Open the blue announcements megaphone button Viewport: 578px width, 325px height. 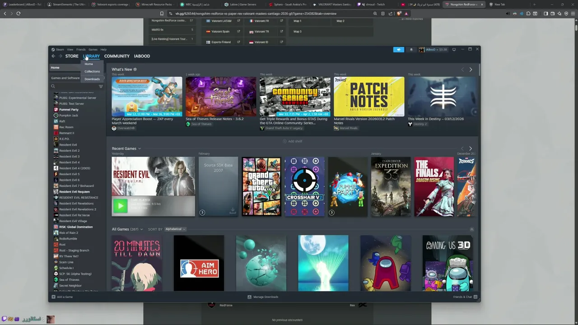pyautogui.click(x=398, y=50)
